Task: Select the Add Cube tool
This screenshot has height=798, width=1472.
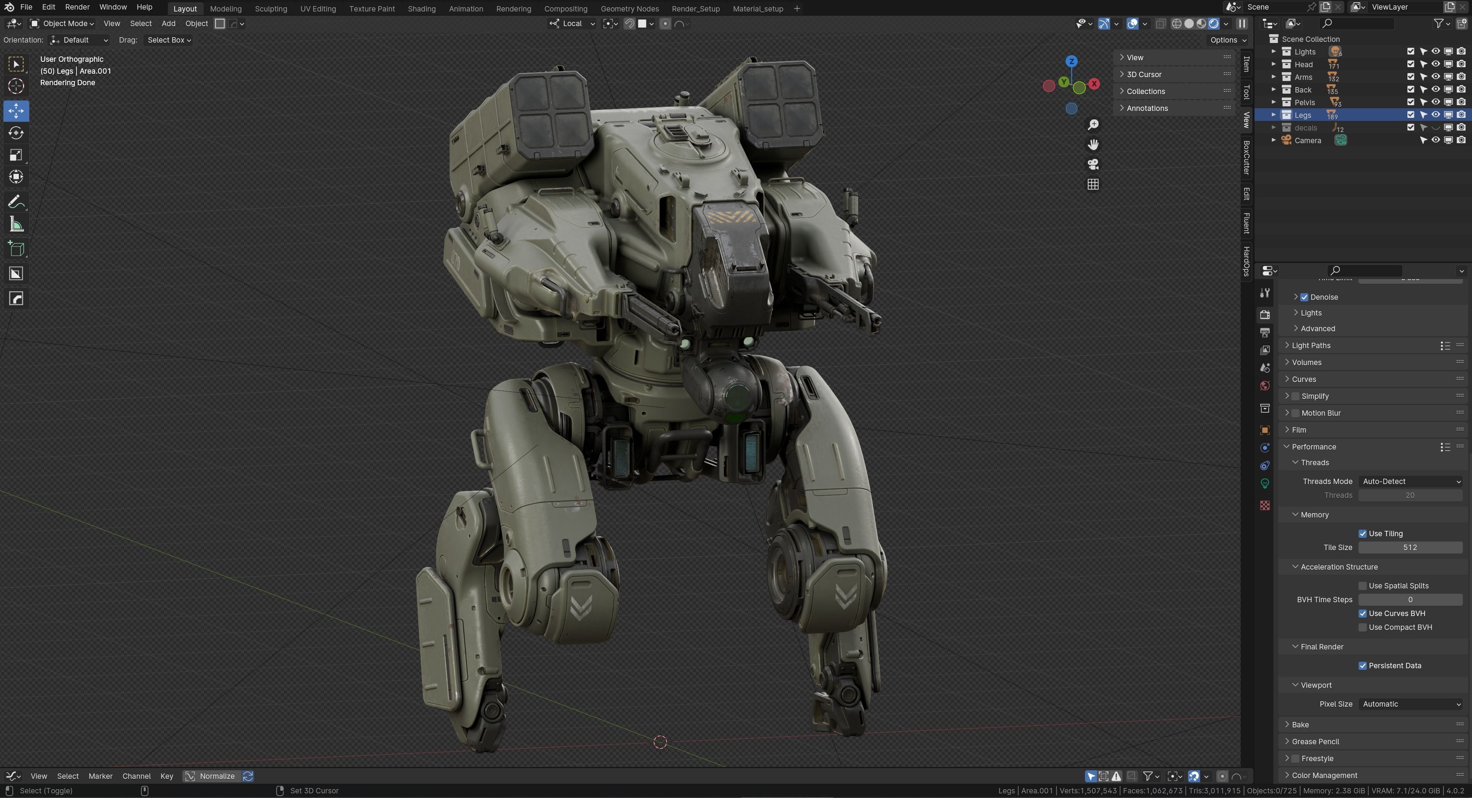Action: pos(16,249)
